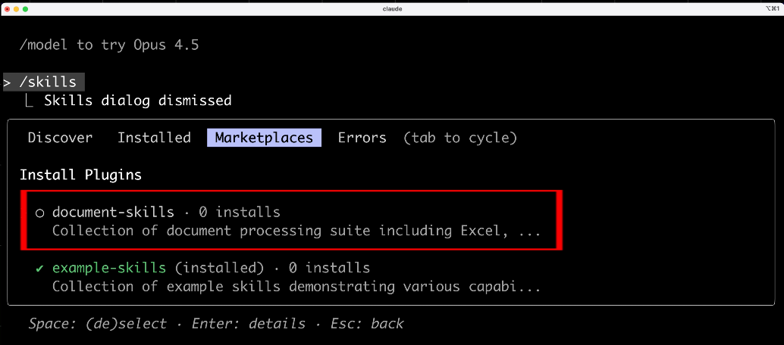Click the "Space: (de)select" footer hint
Image resolution: width=784 pixels, height=345 pixels.
pos(97,324)
